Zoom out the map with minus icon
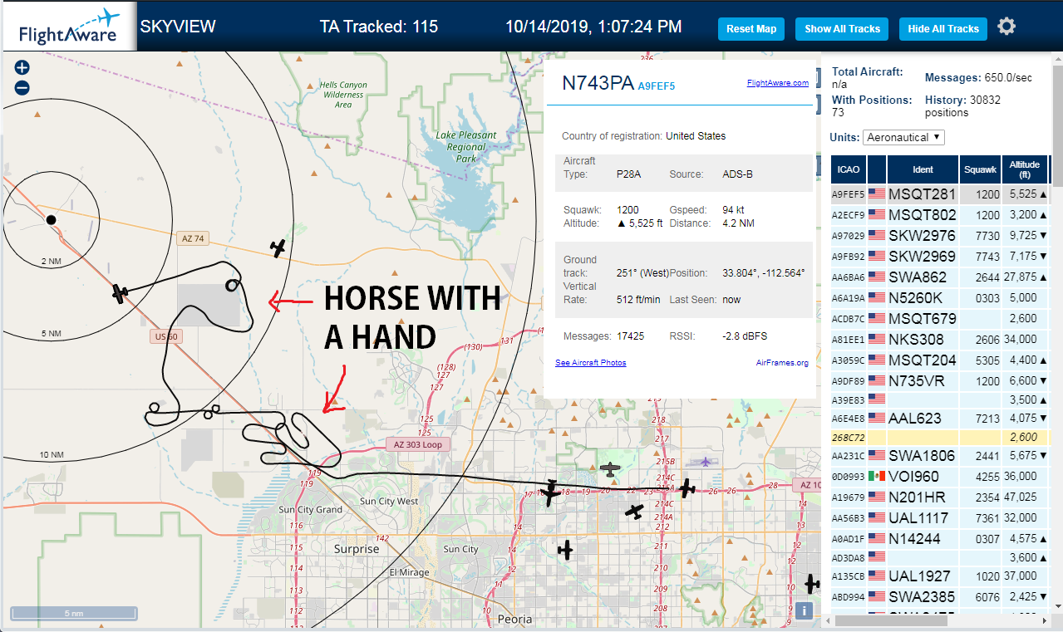 point(22,88)
